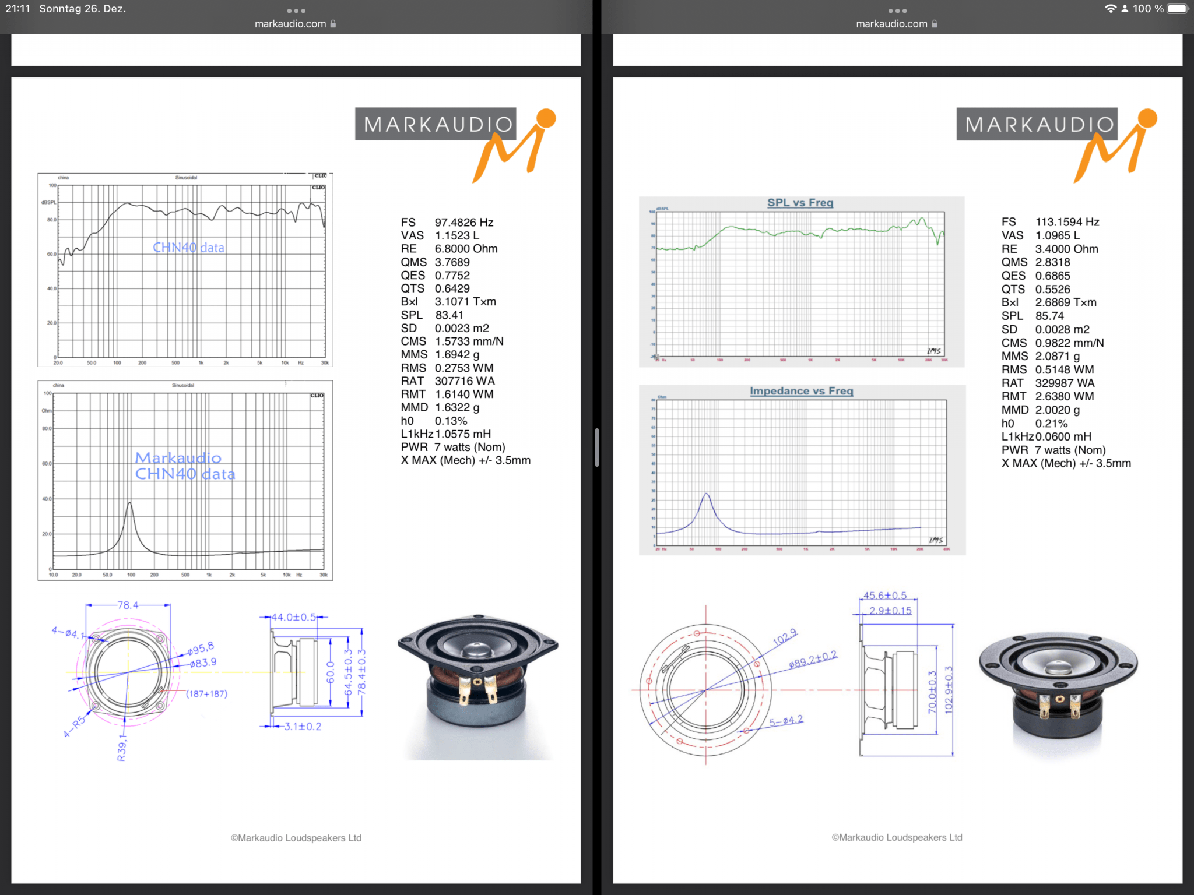
Task: Select 'QTS 0.5526' text
Action: click(1036, 289)
